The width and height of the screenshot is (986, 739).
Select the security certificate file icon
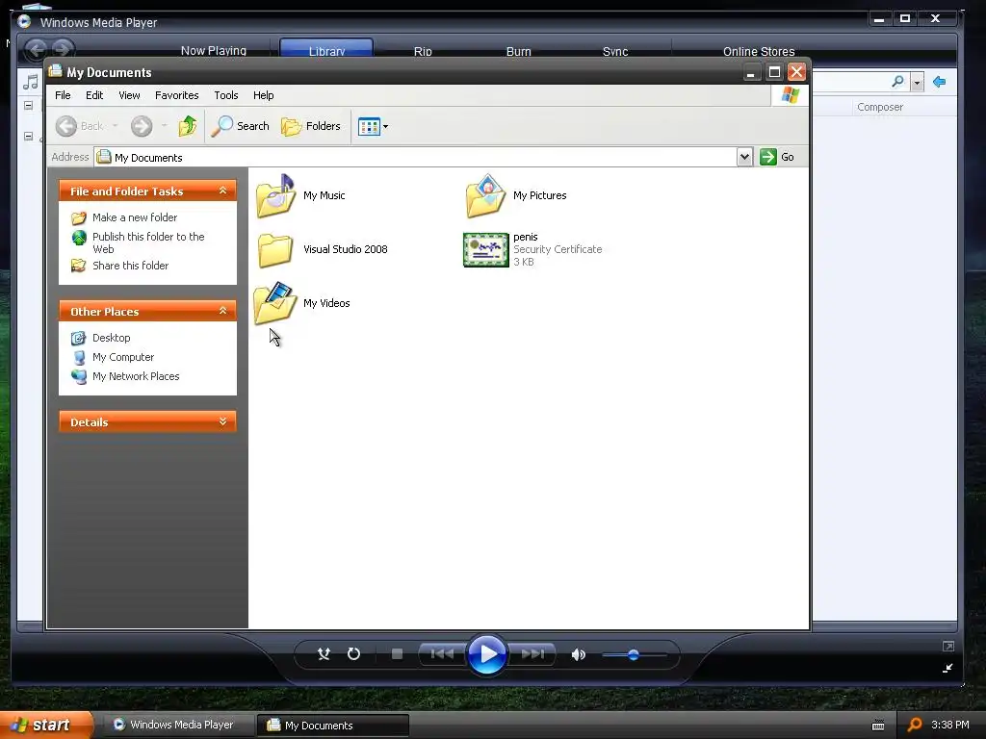click(485, 249)
